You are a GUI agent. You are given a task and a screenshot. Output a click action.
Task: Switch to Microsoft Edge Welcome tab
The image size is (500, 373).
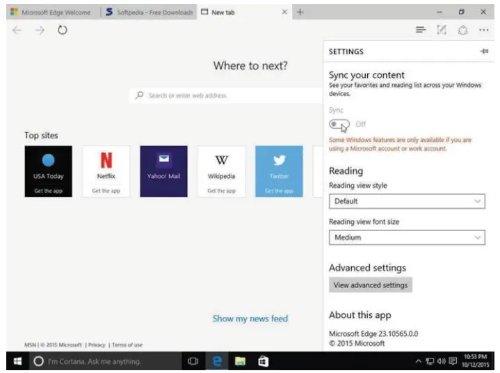pyautogui.click(x=53, y=12)
